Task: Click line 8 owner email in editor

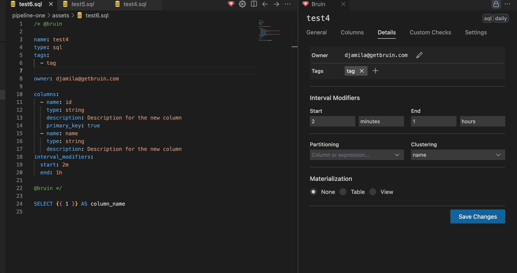Action: click(x=76, y=79)
